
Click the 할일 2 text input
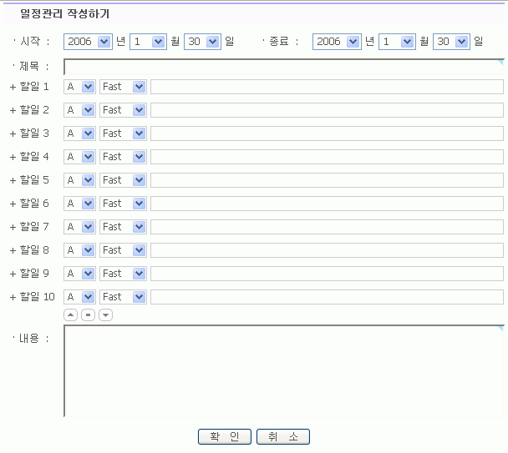point(326,110)
